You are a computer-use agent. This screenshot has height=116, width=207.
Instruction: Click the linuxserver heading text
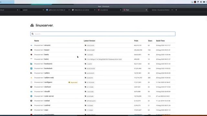coord(45,25)
